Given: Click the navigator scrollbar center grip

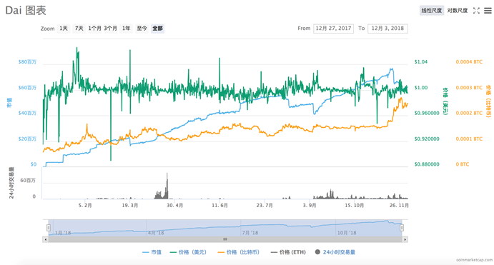Looking at the screenshot, I should pyautogui.click(x=225, y=239).
